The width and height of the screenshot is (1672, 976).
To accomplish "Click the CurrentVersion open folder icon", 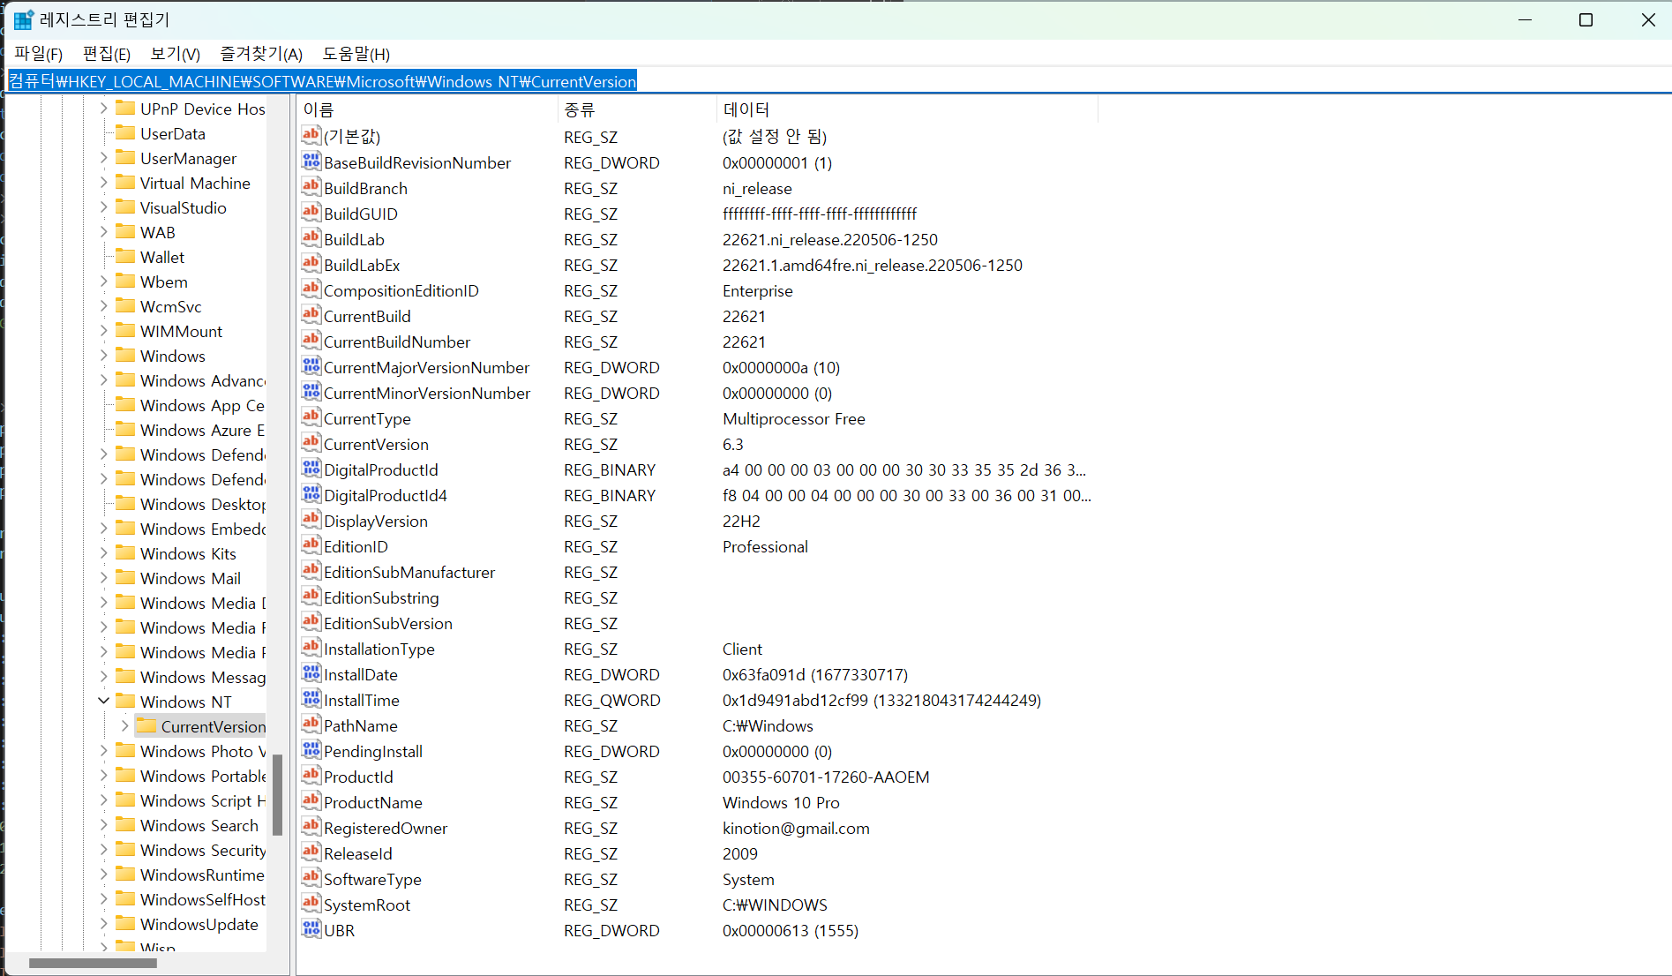I will coord(146,726).
